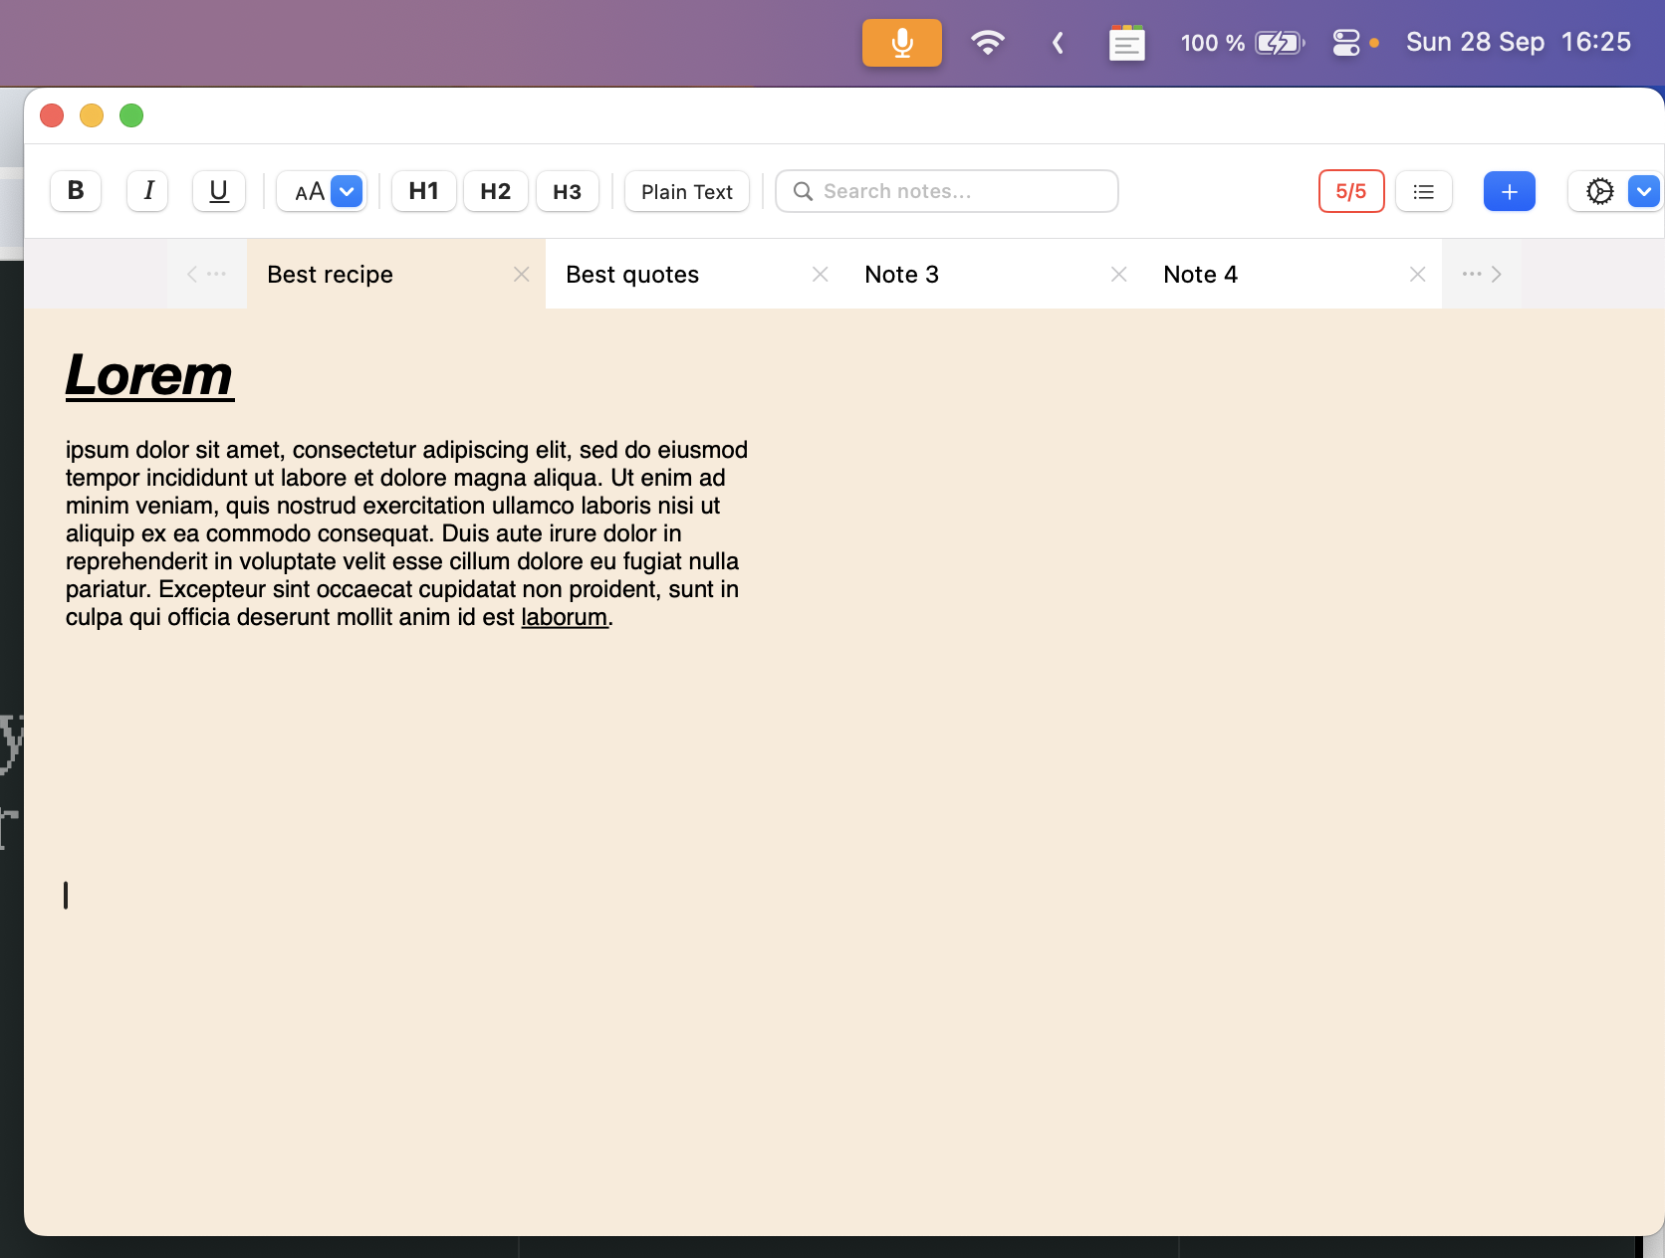Toggle italic formatting

[146, 191]
